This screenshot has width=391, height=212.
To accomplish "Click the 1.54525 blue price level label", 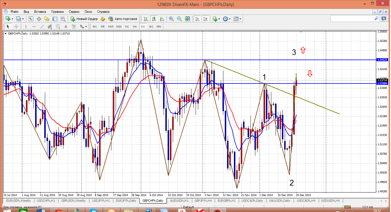I will pos(382,60).
